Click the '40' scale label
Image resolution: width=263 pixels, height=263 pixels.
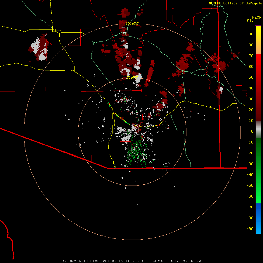click(251, 88)
